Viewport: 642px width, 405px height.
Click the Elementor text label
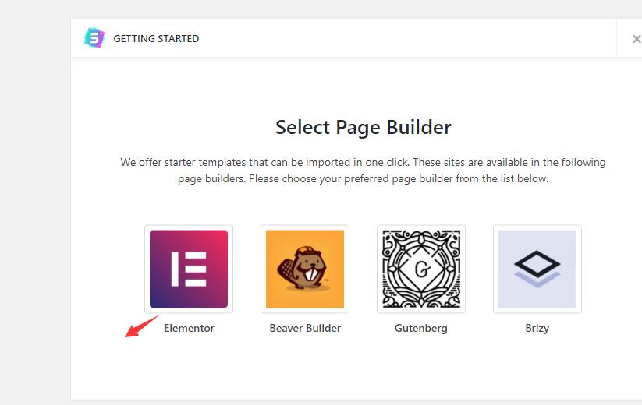tap(189, 328)
